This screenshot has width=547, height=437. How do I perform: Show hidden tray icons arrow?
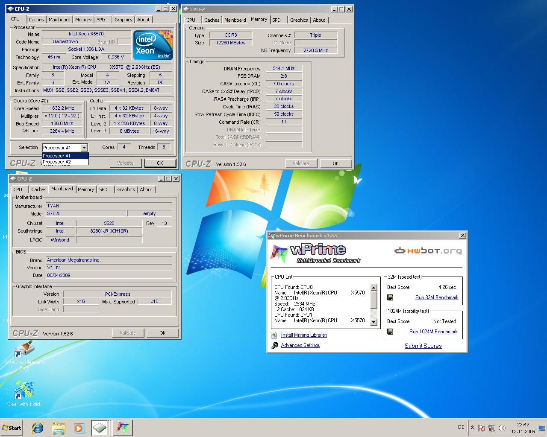(472, 427)
